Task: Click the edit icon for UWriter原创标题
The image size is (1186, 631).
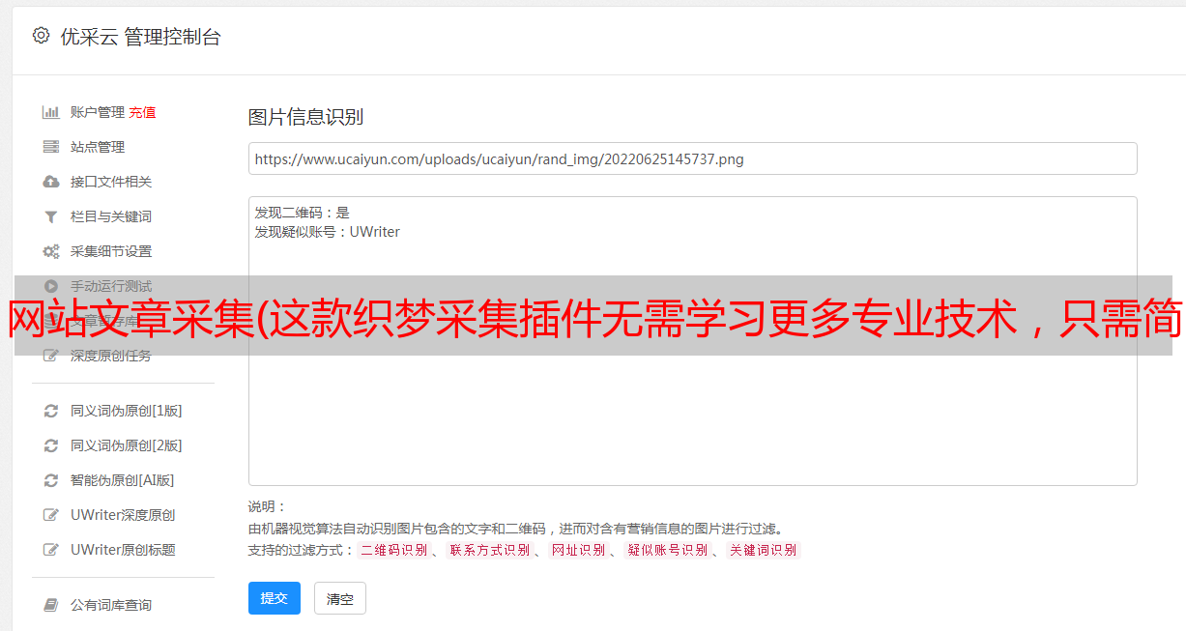Action: pyautogui.click(x=51, y=550)
